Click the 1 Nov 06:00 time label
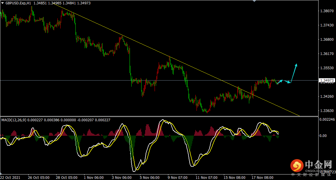The height and width of the screenshot is (180, 336). coord(94,178)
